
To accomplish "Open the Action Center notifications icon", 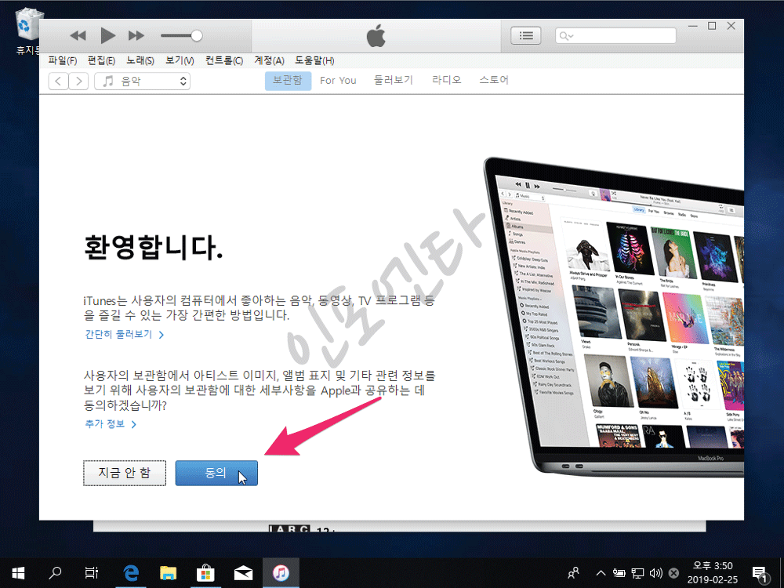I will (x=760, y=574).
